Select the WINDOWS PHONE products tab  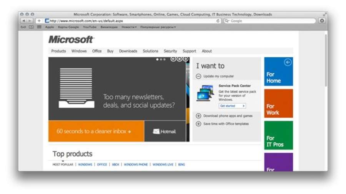[136, 164]
